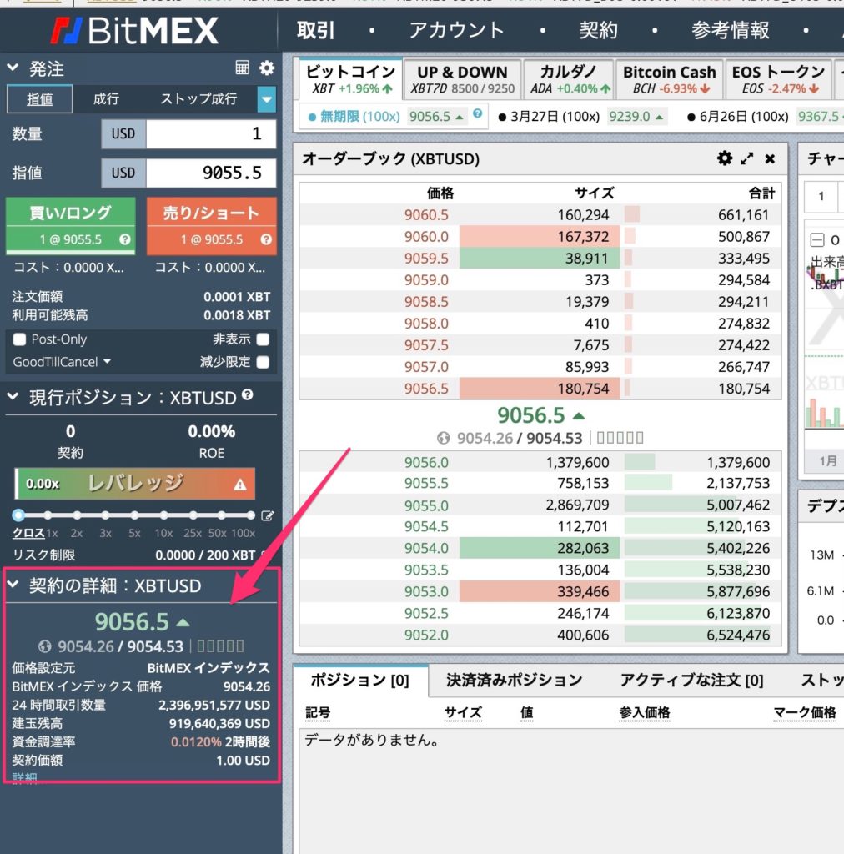Viewport: 844px width, 854px height.
Task: Click help icon next to perpetual contract price
Action: (x=477, y=113)
